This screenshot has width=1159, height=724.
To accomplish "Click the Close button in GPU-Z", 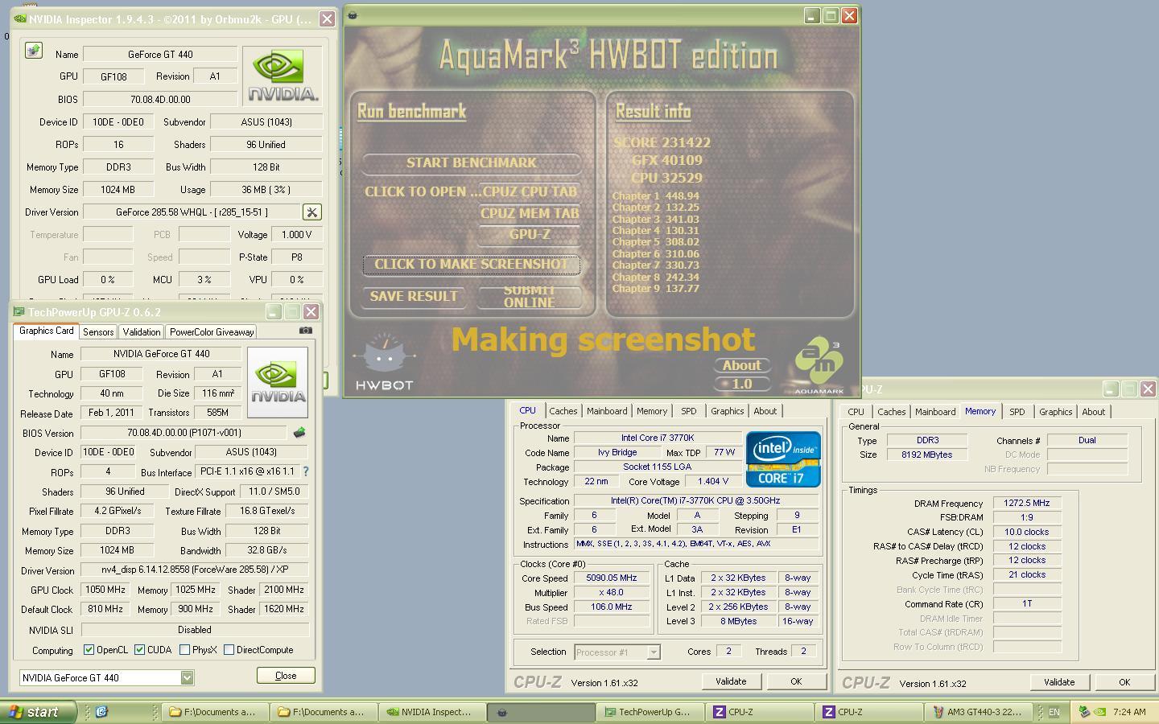I will 286,676.
